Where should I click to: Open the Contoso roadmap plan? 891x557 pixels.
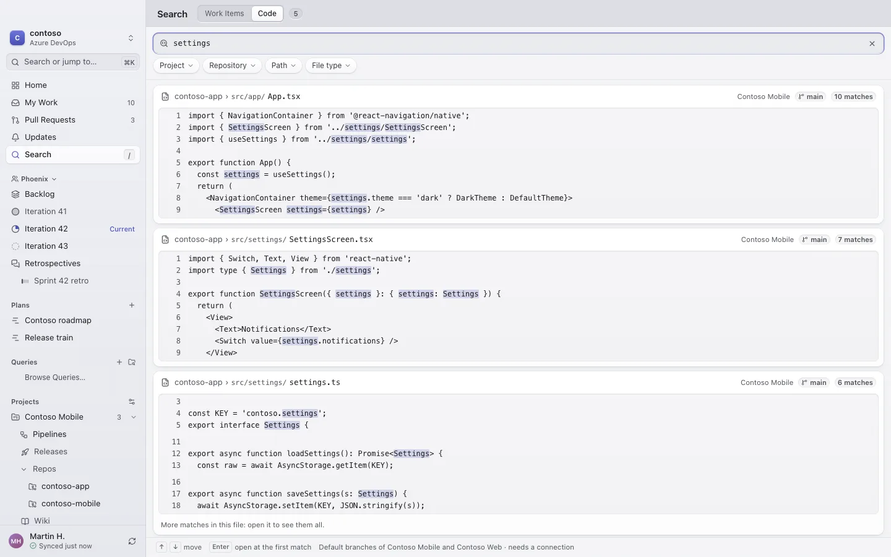(x=73, y=321)
